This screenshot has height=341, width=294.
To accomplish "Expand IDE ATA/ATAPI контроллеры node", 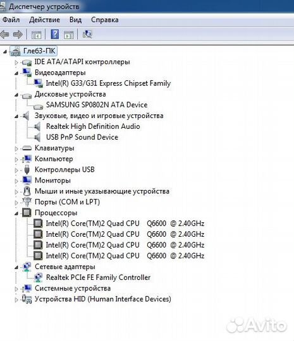I will pos(16,63).
